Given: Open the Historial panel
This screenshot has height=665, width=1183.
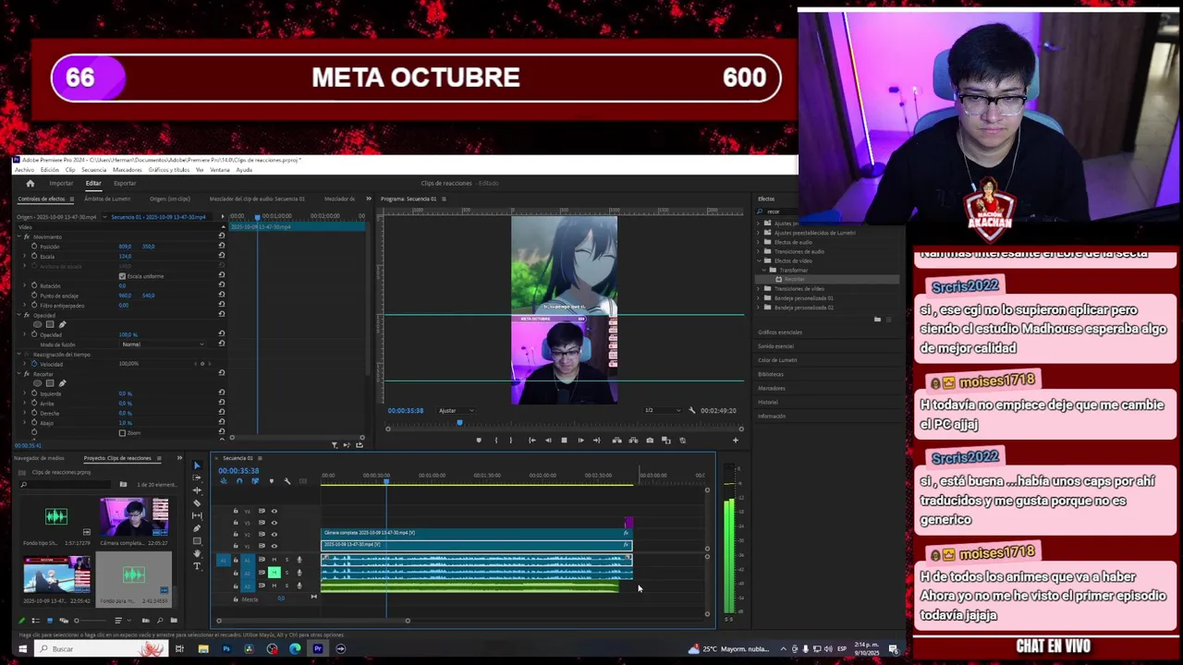Looking at the screenshot, I should pos(768,402).
